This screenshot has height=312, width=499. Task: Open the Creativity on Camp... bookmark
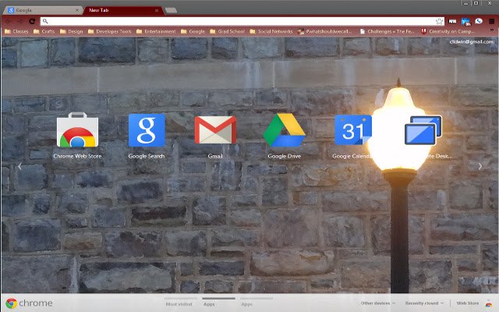[x=447, y=31]
